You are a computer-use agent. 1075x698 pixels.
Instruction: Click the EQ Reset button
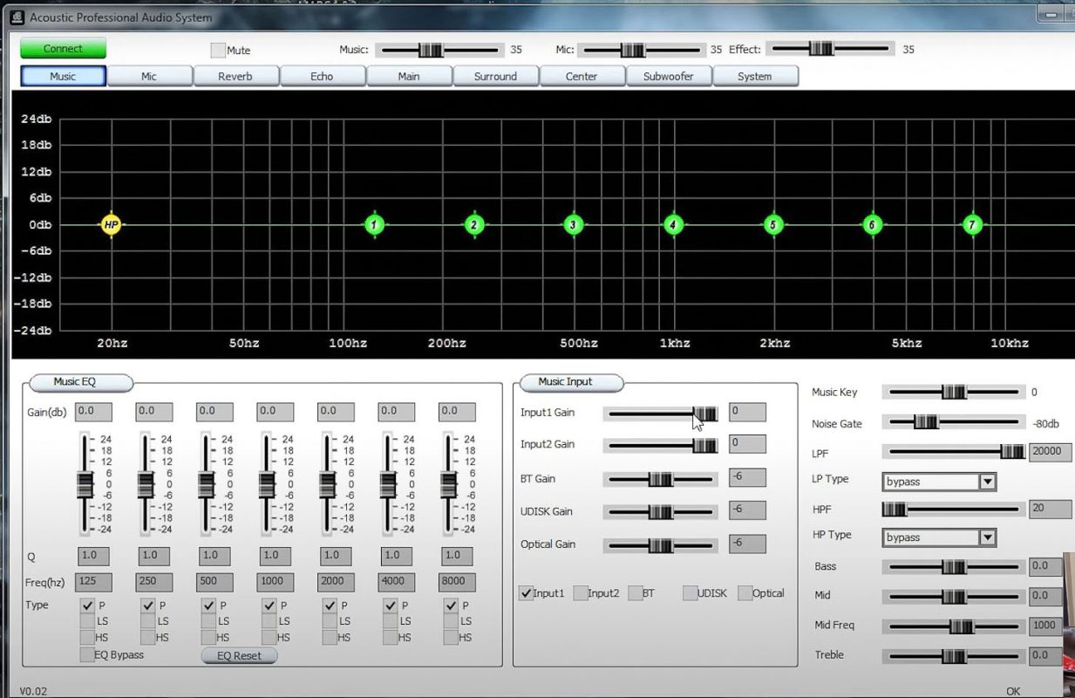pyautogui.click(x=239, y=655)
